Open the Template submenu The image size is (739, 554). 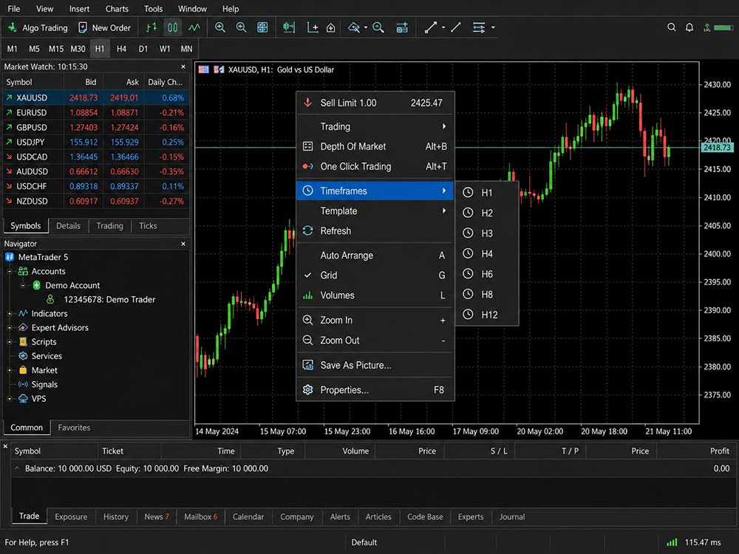375,211
